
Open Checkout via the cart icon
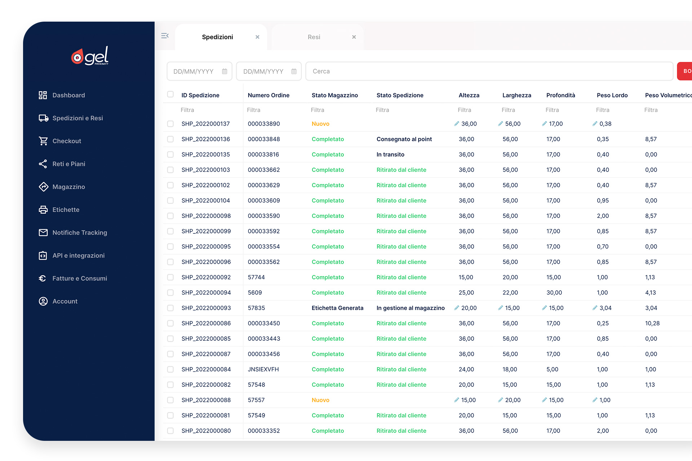(x=43, y=141)
